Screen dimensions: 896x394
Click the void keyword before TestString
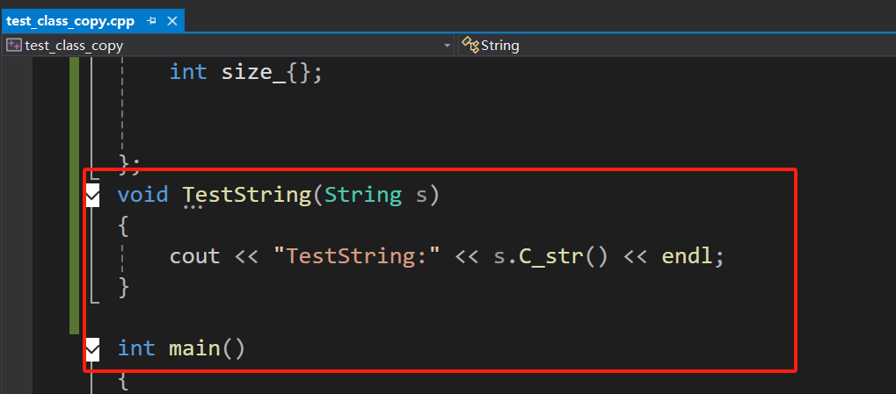[142, 195]
